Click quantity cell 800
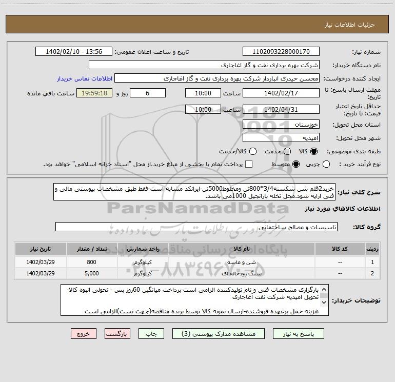 click(x=92, y=262)
